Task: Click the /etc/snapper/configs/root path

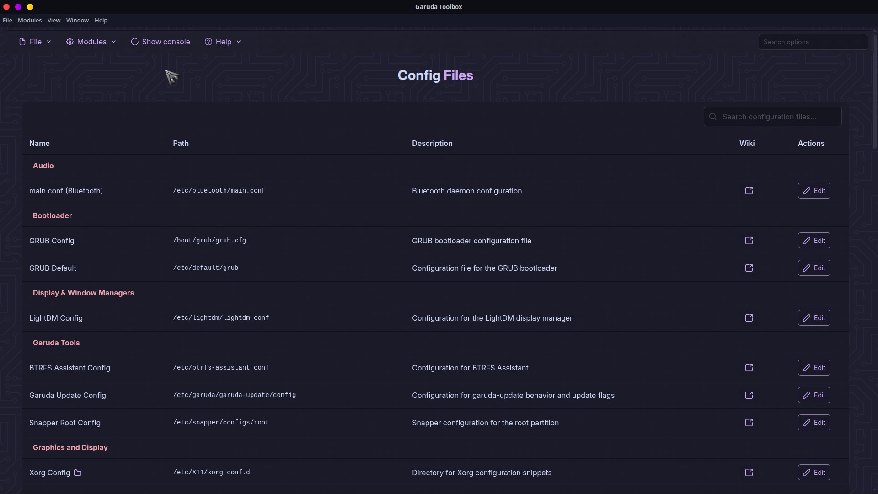Action: [221, 423]
